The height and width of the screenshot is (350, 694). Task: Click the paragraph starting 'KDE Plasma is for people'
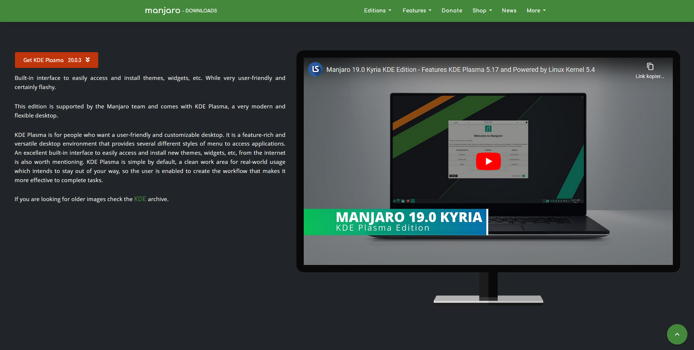click(150, 157)
